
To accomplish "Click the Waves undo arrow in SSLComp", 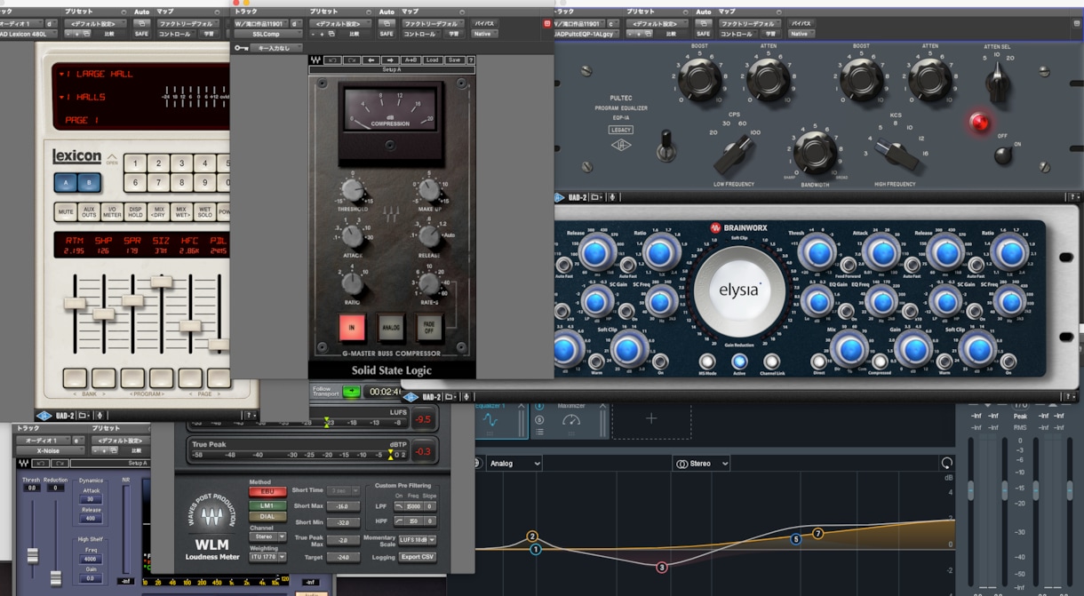I will [x=332, y=60].
